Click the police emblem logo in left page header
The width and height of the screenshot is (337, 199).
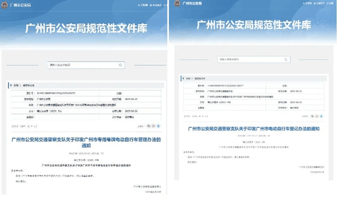pyautogui.click(x=5, y=5)
